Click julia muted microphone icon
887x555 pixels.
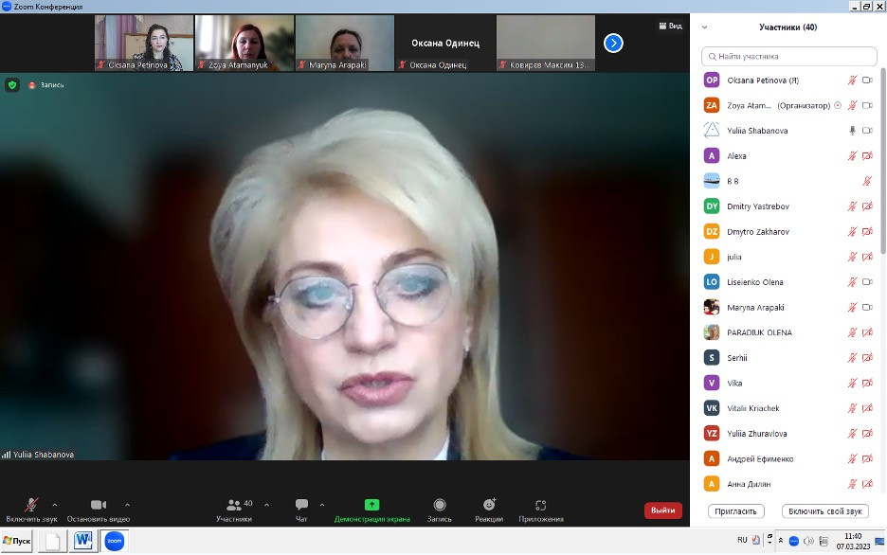click(852, 258)
